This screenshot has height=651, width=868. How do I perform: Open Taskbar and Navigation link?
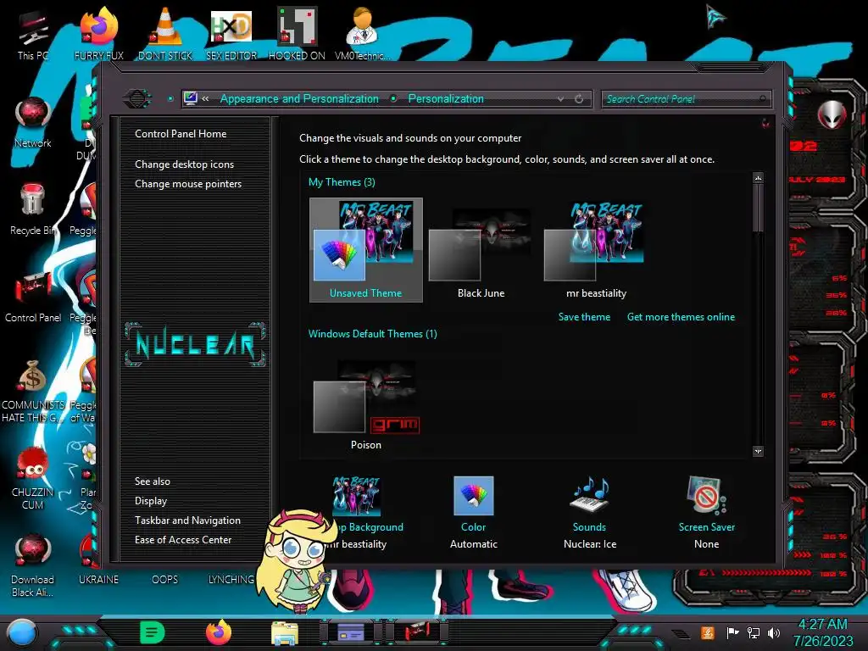(187, 520)
